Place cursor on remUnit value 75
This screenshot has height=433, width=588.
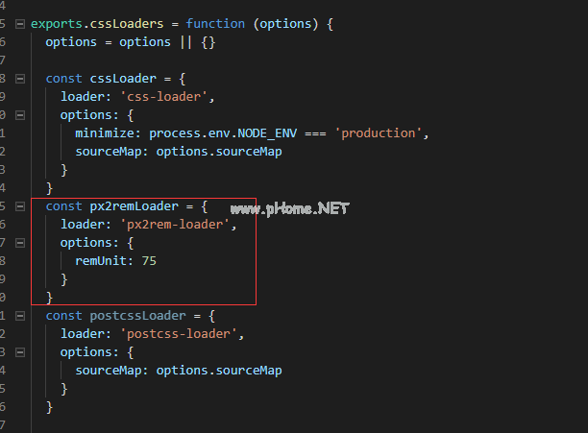[x=148, y=261]
